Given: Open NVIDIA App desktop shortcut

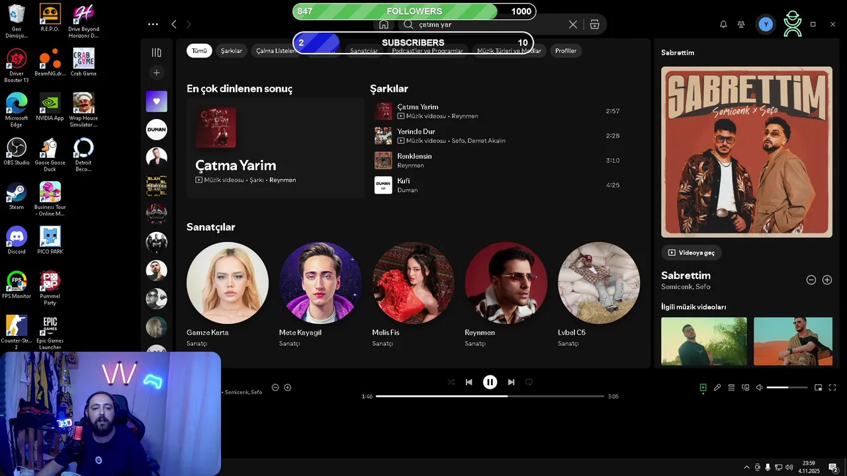Looking at the screenshot, I should (x=50, y=107).
